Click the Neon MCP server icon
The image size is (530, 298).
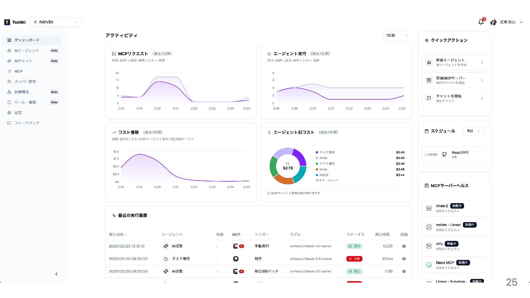(429, 265)
